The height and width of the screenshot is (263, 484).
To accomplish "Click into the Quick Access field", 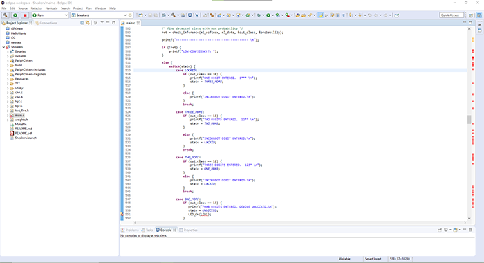I will tap(452, 15).
